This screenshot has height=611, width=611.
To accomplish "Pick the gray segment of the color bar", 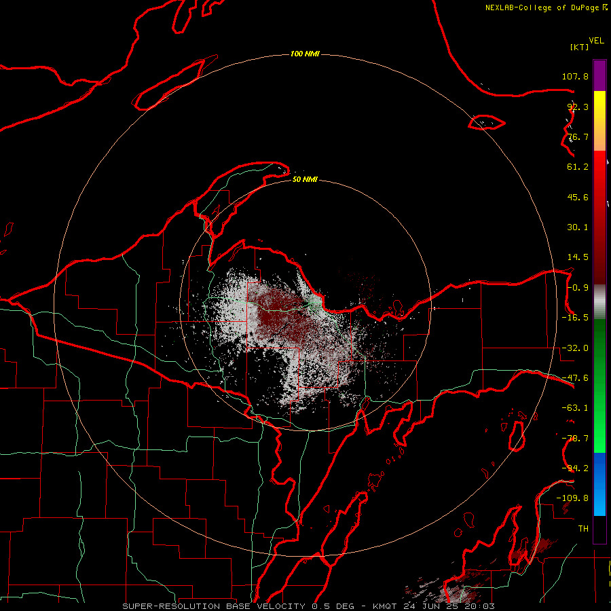I will pyautogui.click(x=599, y=302).
